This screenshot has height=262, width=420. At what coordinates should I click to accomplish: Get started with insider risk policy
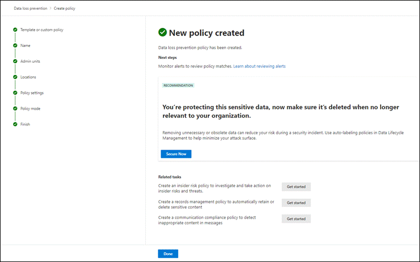click(x=296, y=187)
